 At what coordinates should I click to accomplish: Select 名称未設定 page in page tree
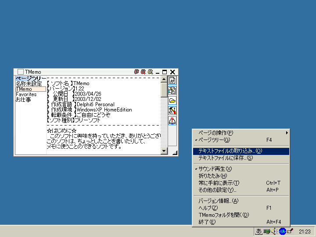(29, 84)
